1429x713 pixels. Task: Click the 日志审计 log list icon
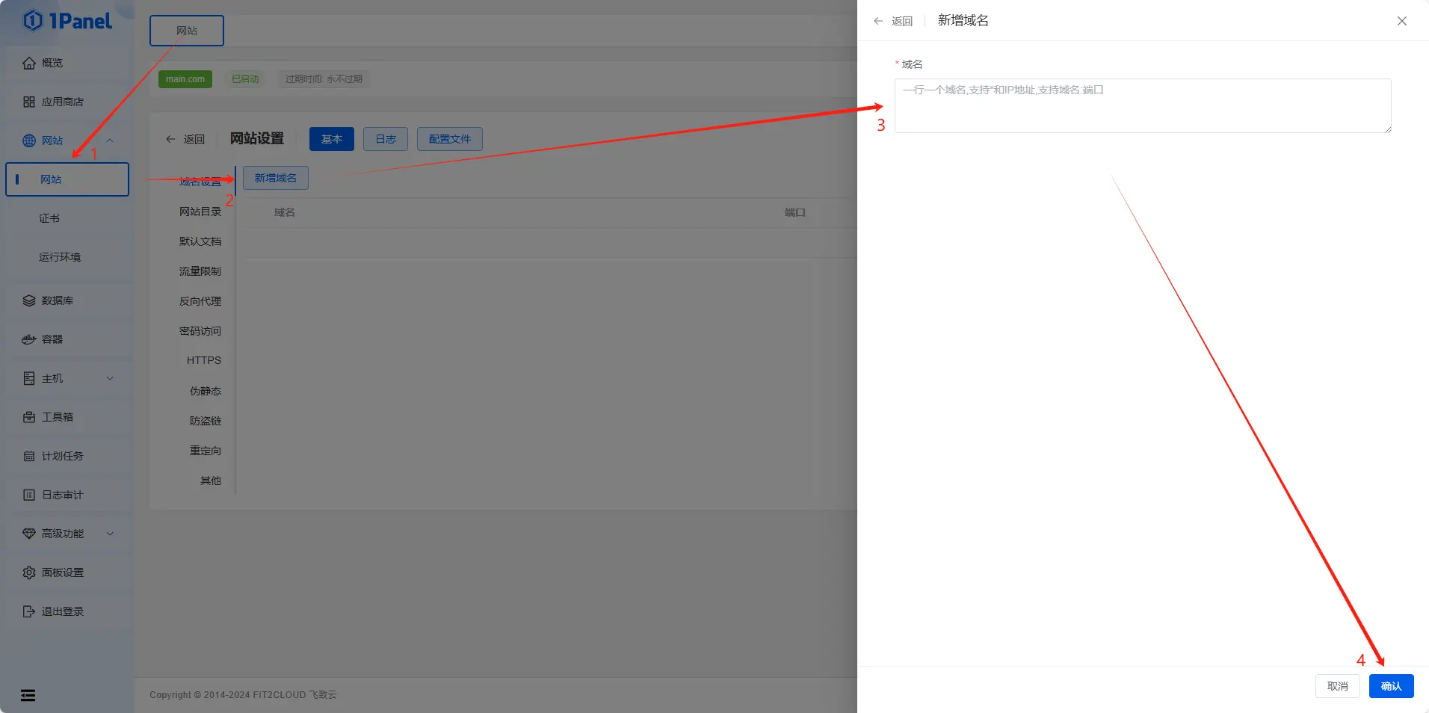(x=29, y=495)
